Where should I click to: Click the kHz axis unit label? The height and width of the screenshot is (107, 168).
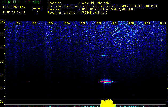pos(2,22)
